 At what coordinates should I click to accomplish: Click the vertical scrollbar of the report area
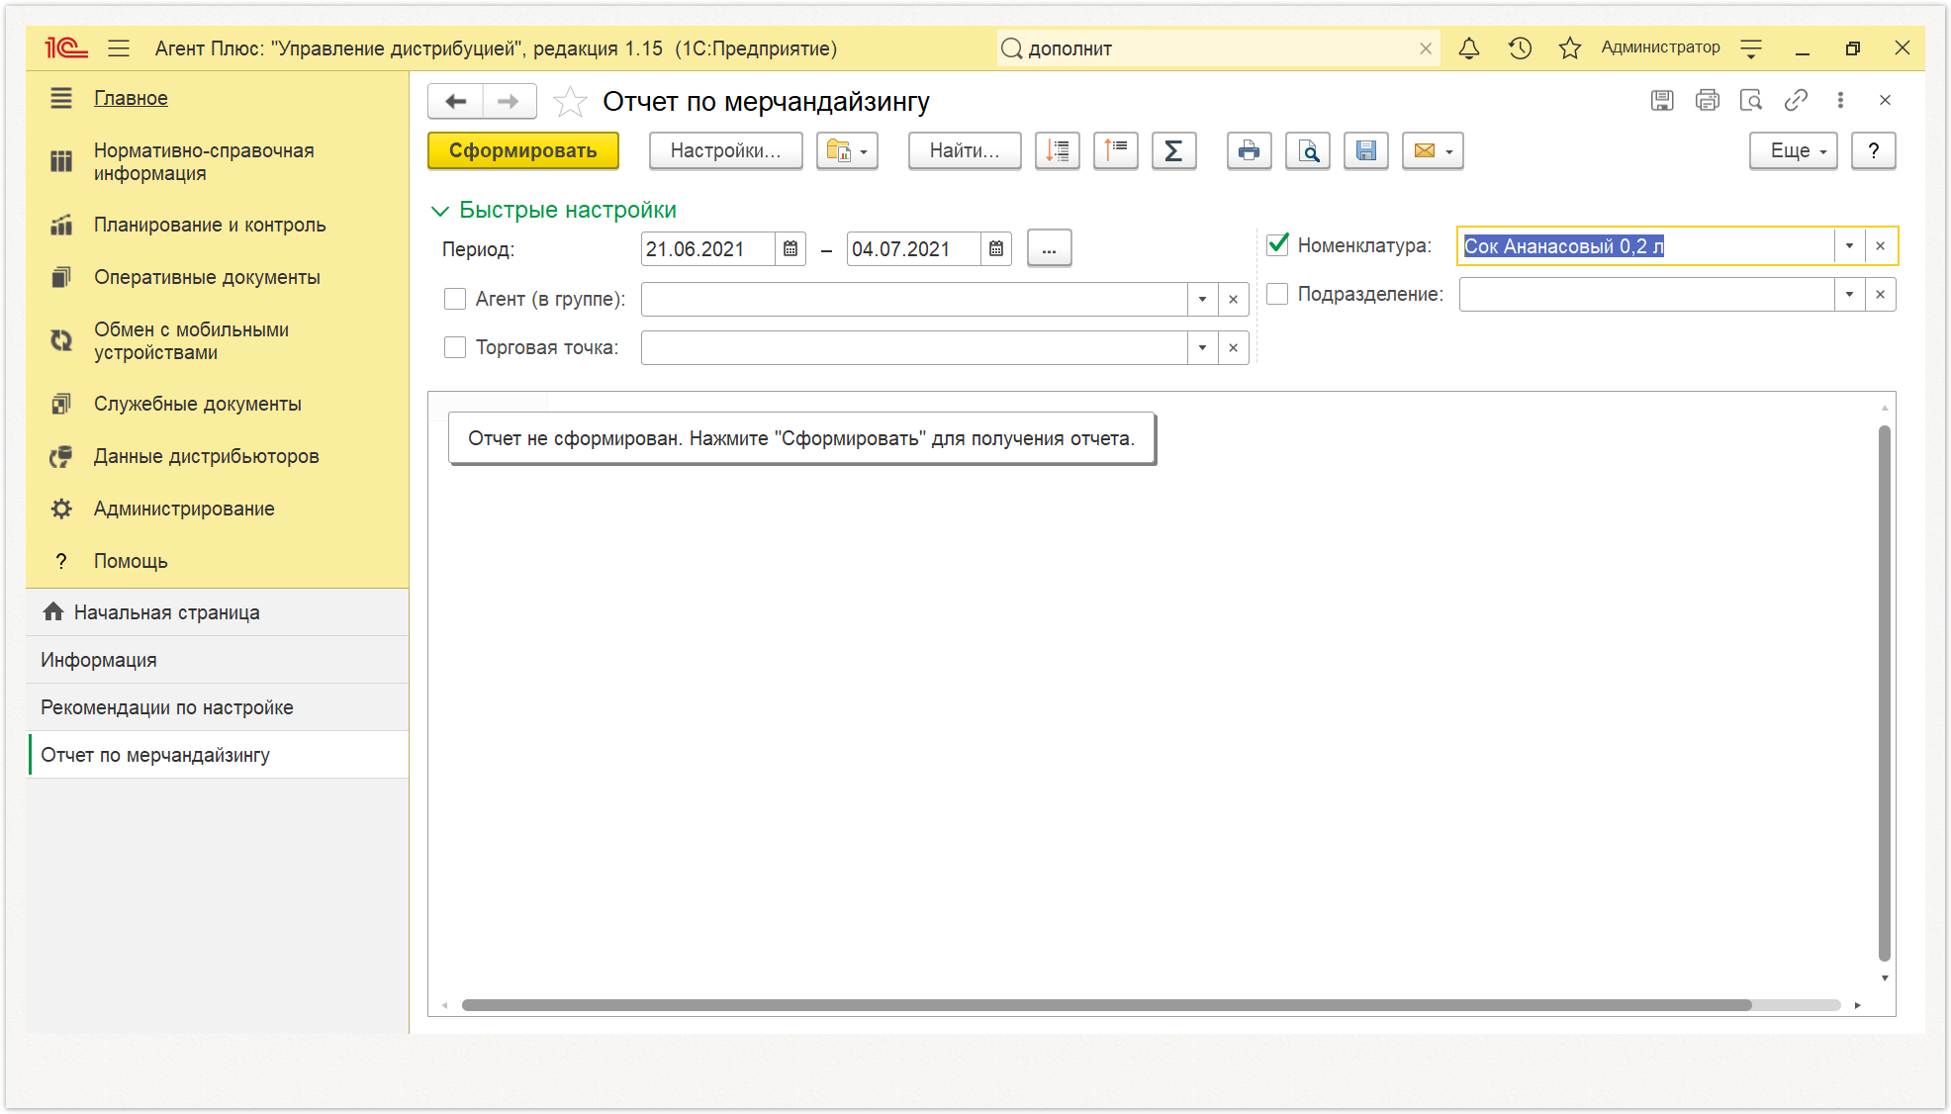1885,693
